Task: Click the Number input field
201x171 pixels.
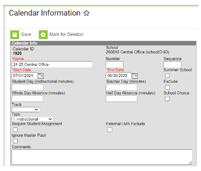Action: pos(115,65)
